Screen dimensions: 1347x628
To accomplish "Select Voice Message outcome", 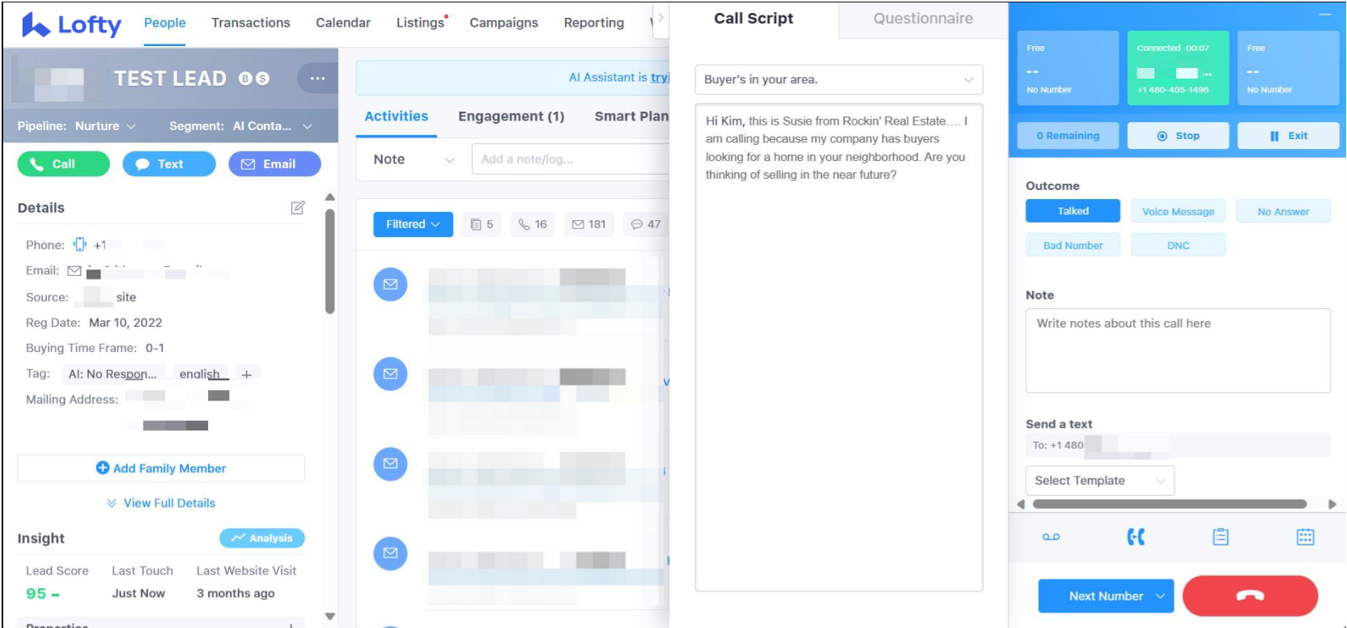I will click(1178, 211).
